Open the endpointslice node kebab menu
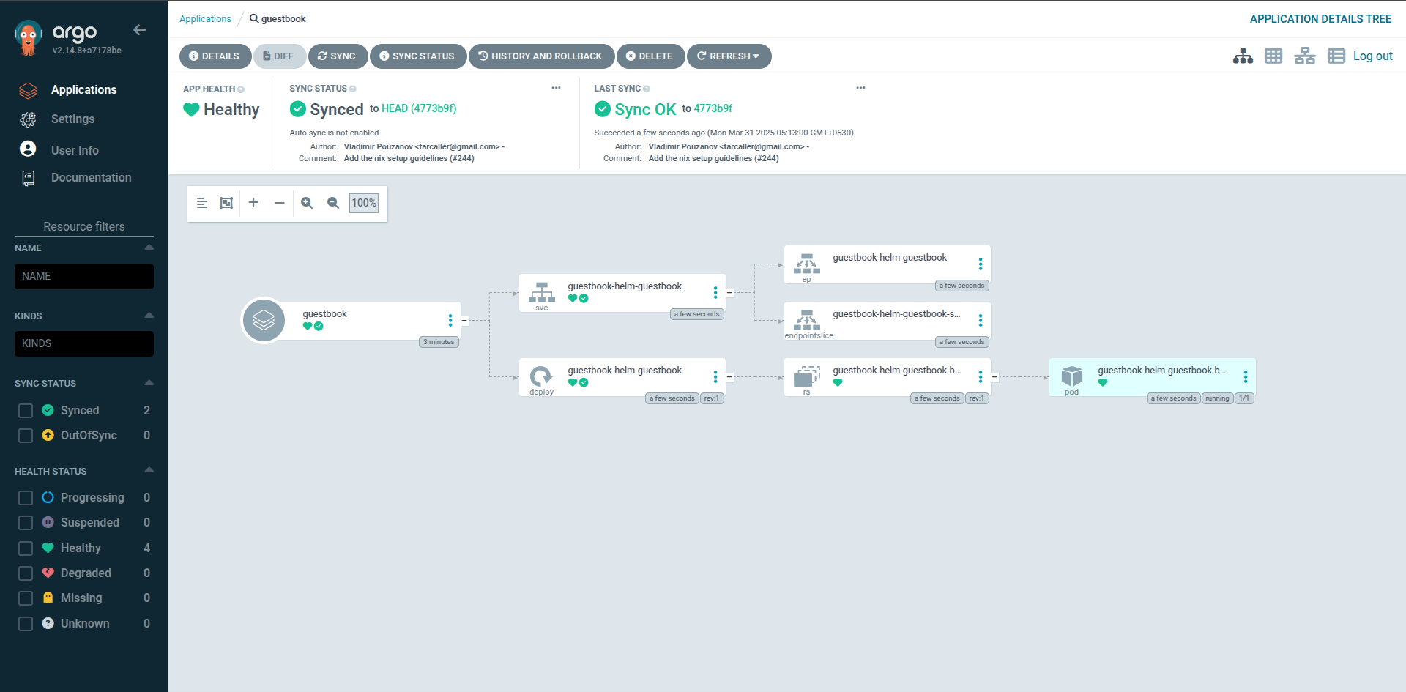This screenshot has height=692, width=1406. click(981, 320)
